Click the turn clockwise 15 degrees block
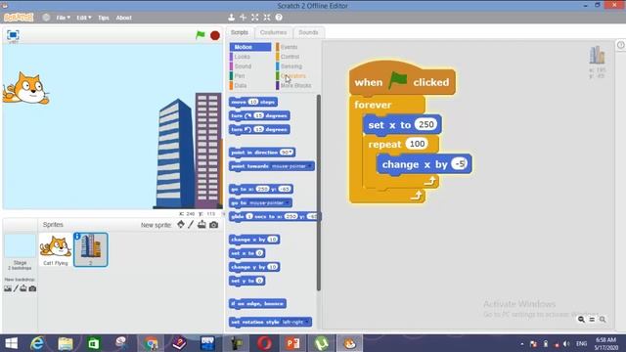The width and height of the screenshot is (626, 352). [x=259, y=115]
